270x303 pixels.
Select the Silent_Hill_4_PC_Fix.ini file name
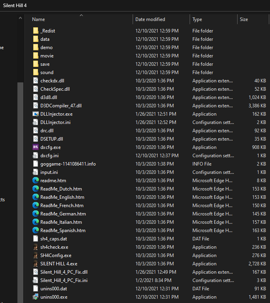[x=64, y=280]
